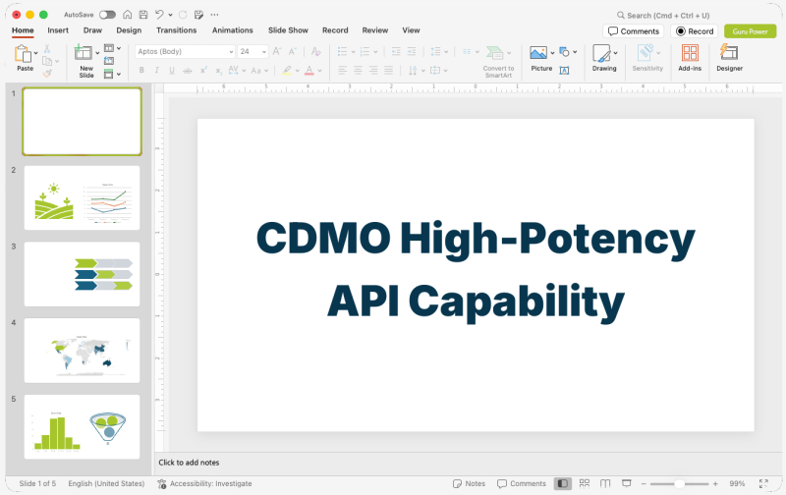
Task: Toggle underline formatting
Action: pyautogui.click(x=172, y=71)
